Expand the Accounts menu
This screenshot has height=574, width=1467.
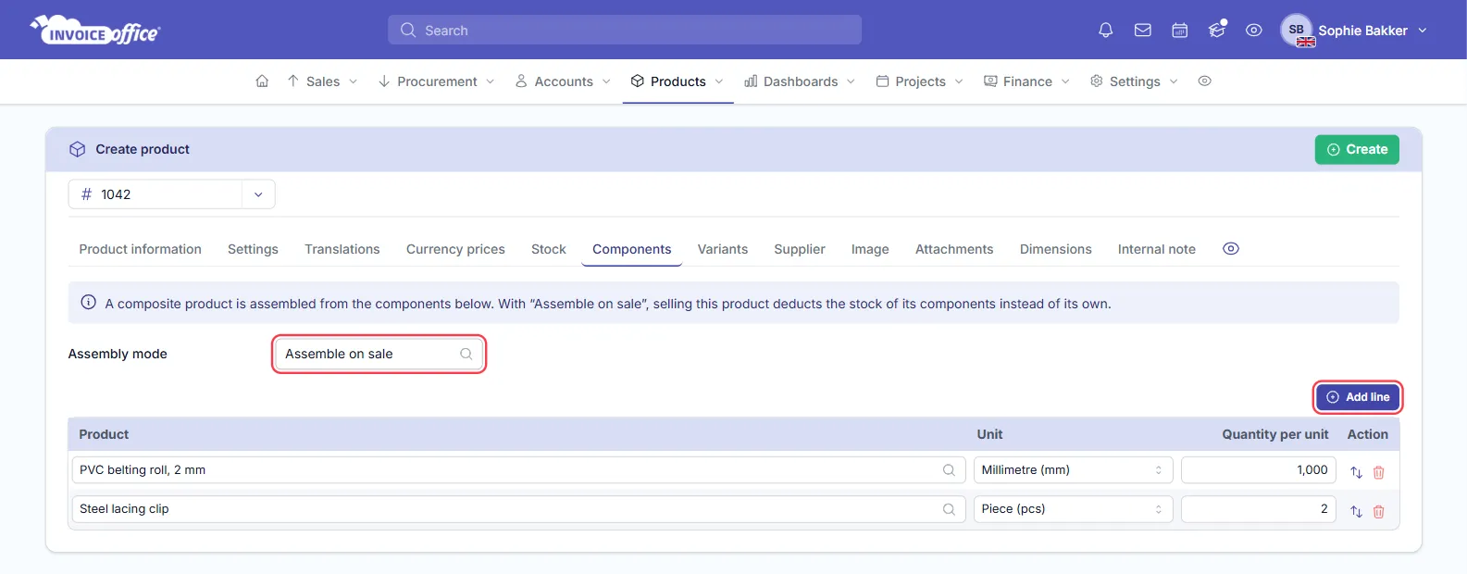[563, 81]
